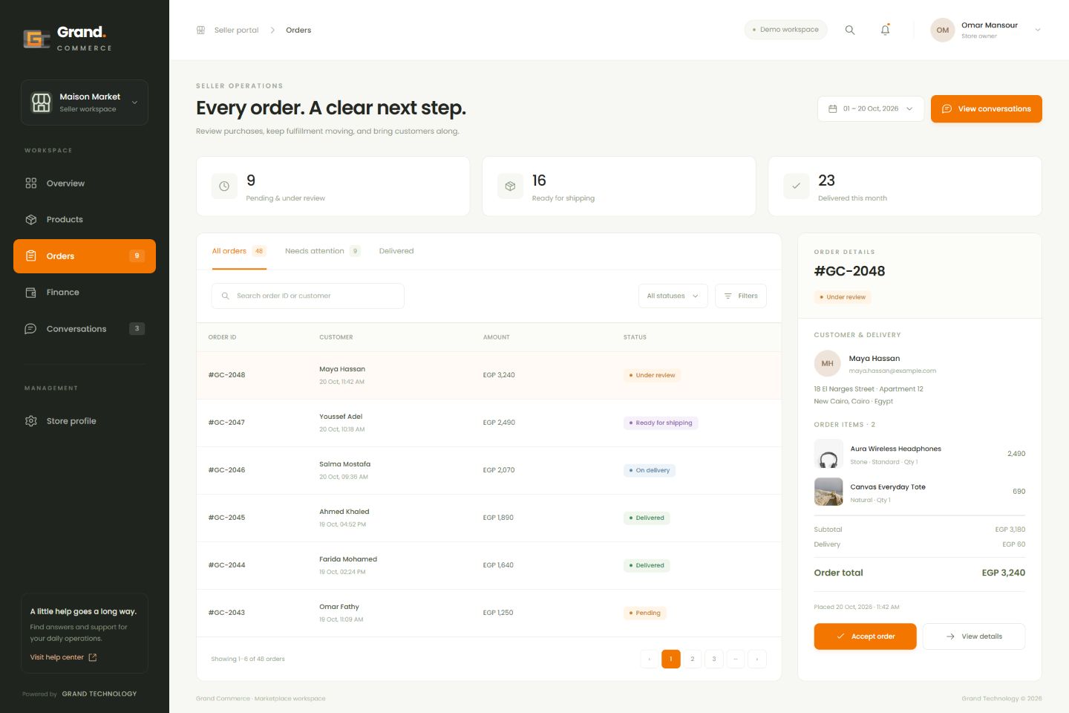Select page 1 in pagination
1069x713 pixels.
coord(671,659)
